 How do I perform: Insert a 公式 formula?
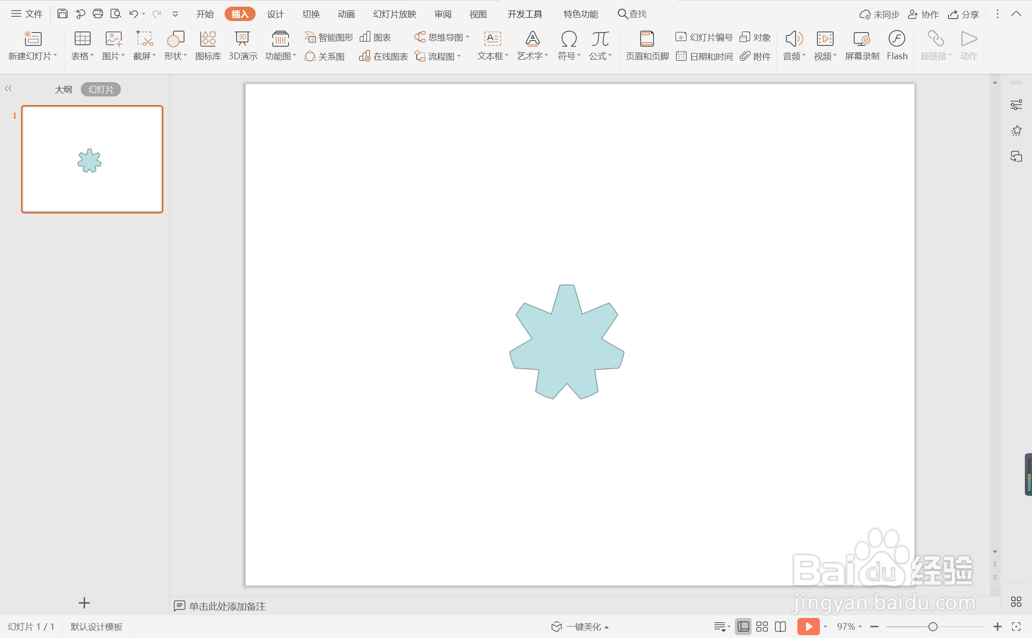600,46
